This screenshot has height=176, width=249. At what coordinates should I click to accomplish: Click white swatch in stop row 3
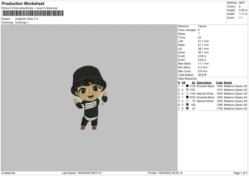188,93
